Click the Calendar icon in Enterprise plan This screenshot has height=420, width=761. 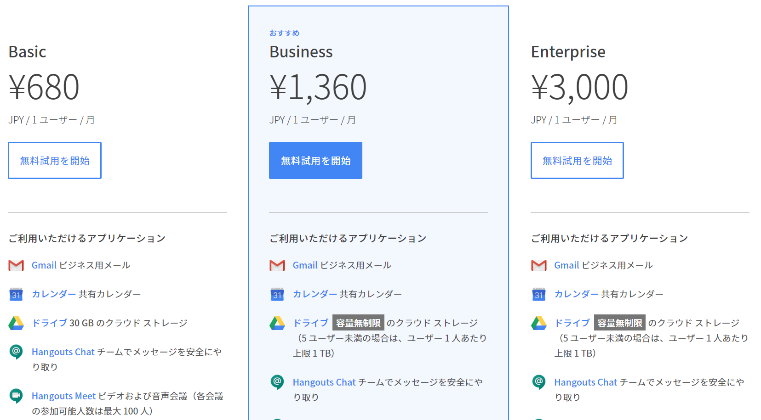tap(539, 294)
